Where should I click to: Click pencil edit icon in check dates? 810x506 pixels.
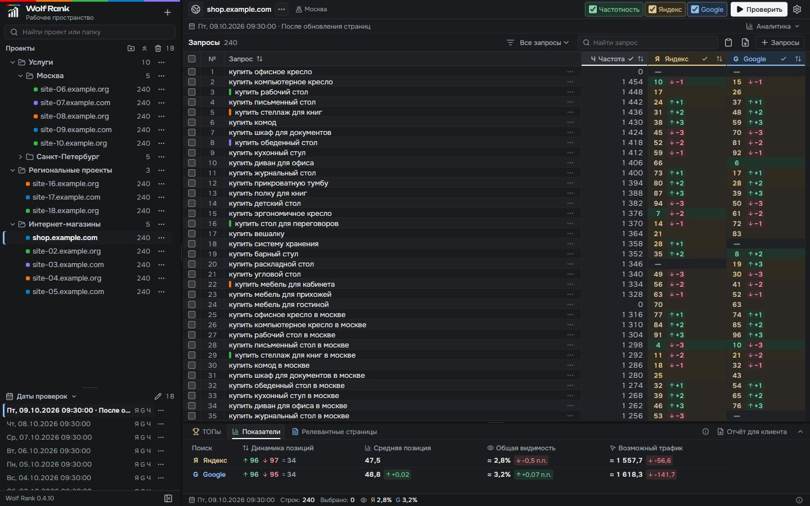pos(158,396)
